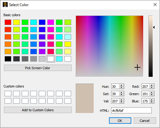Increase the Sat value with up arrow

click(121, 93)
